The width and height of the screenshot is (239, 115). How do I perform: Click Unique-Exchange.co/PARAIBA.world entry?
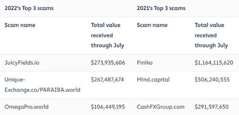point(42,85)
